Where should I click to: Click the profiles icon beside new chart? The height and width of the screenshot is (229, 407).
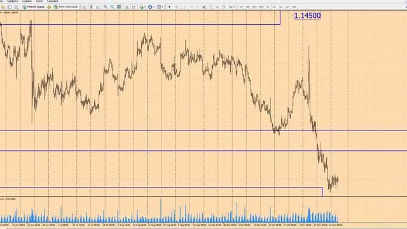click(10, 7)
